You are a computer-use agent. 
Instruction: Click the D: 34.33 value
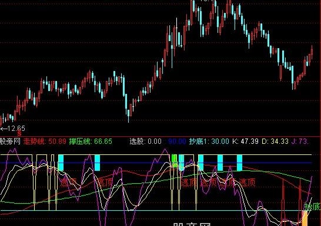pos(275,141)
